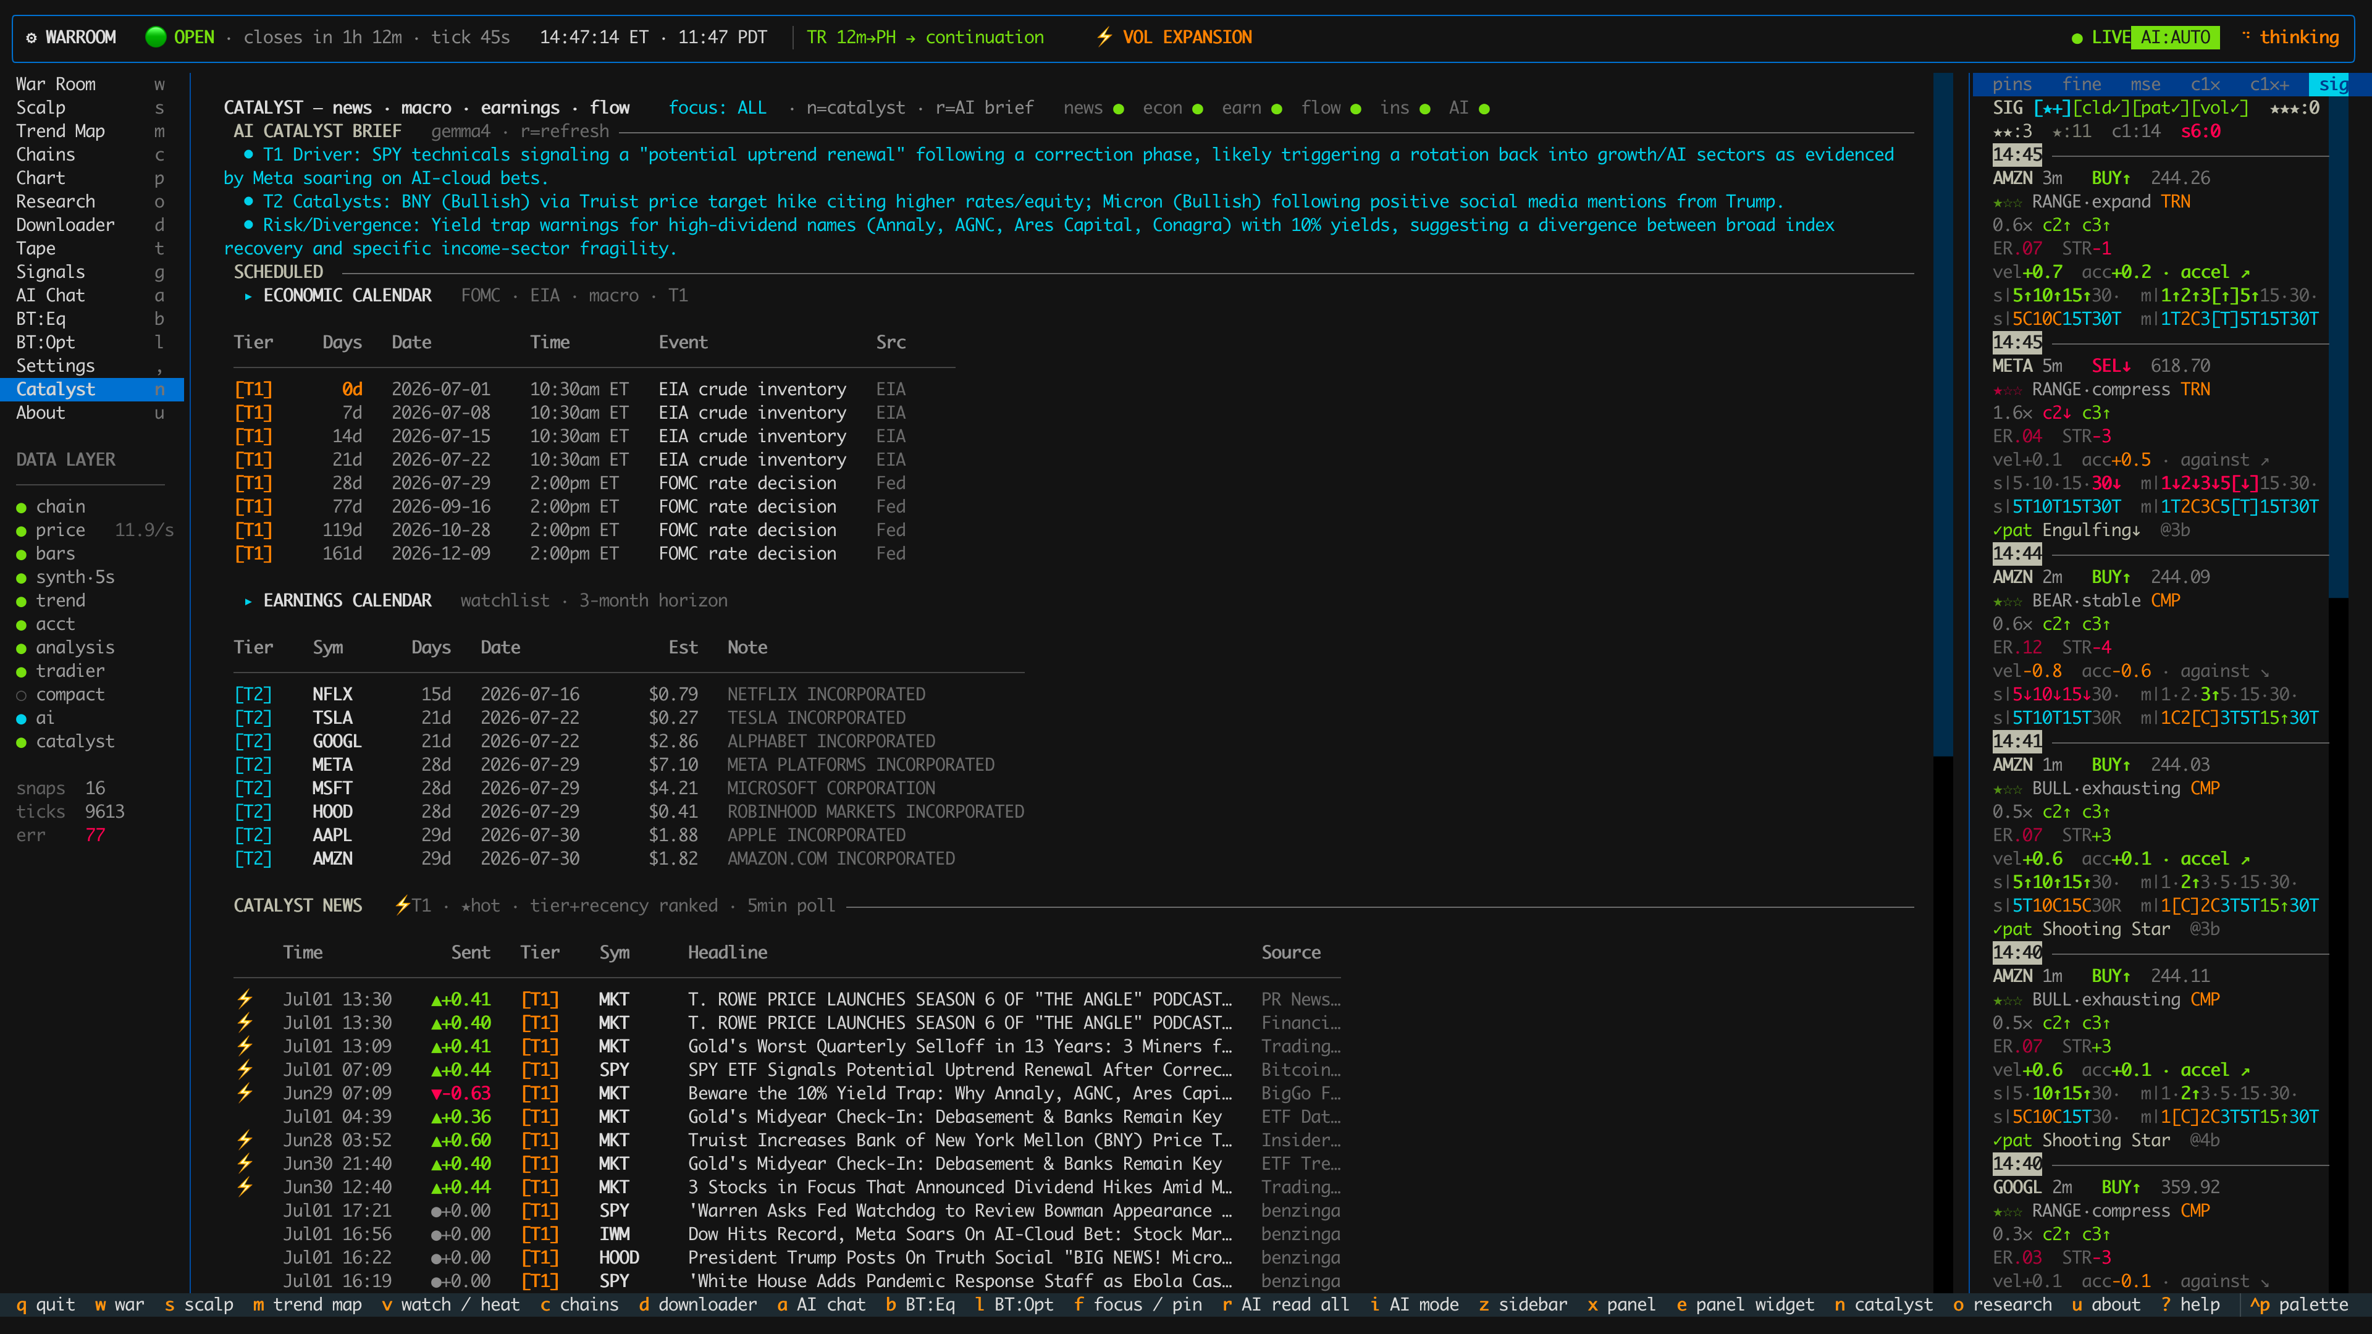Click the ? help shortcut
This screenshot has width=2372, height=1334.
tap(2190, 1304)
